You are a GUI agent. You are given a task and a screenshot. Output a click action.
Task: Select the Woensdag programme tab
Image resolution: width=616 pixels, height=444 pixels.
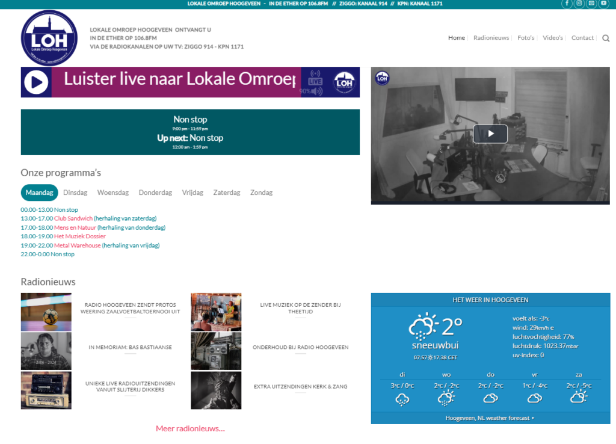click(113, 193)
